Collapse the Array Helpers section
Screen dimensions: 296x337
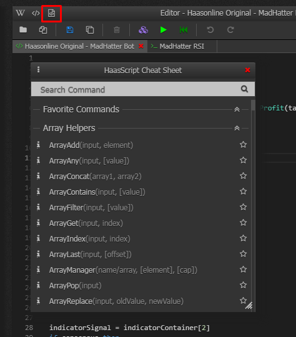tap(237, 129)
